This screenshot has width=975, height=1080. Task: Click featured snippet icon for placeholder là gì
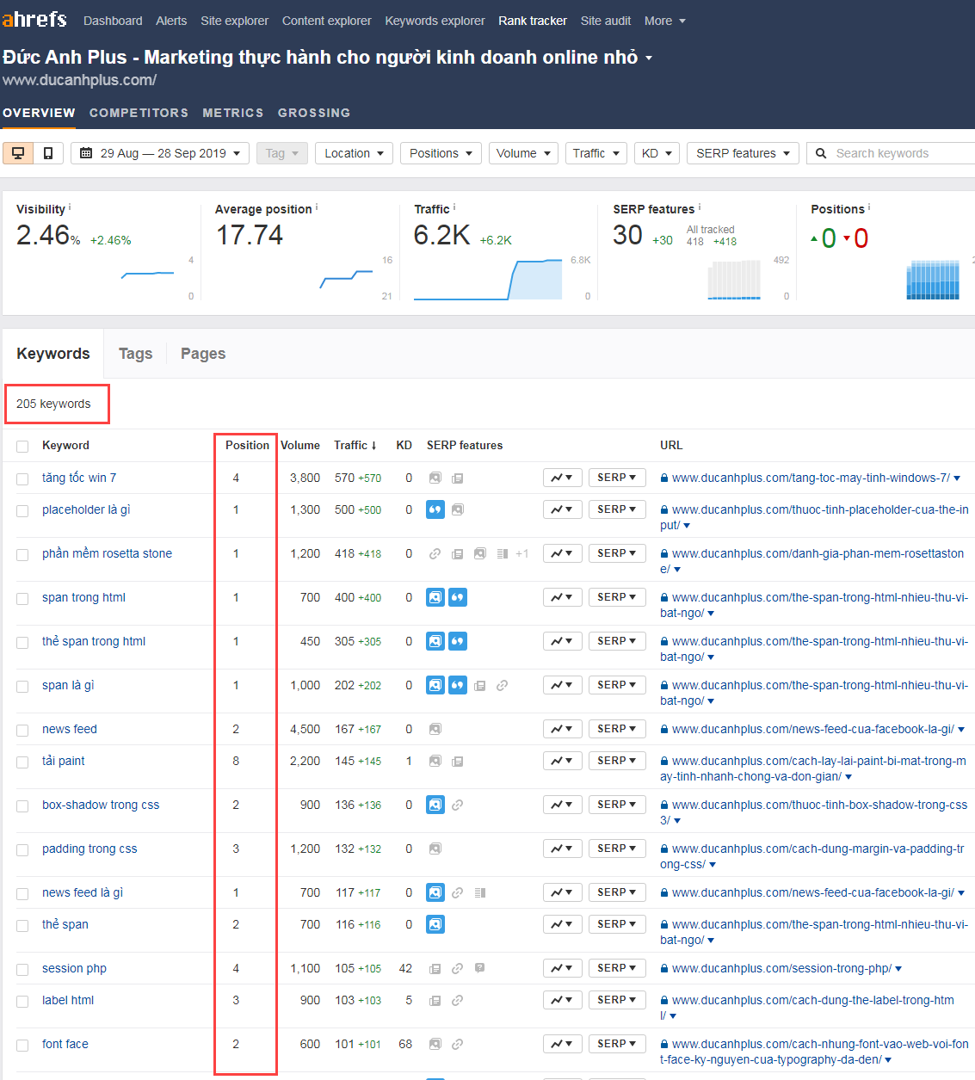pyautogui.click(x=435, y=509)
